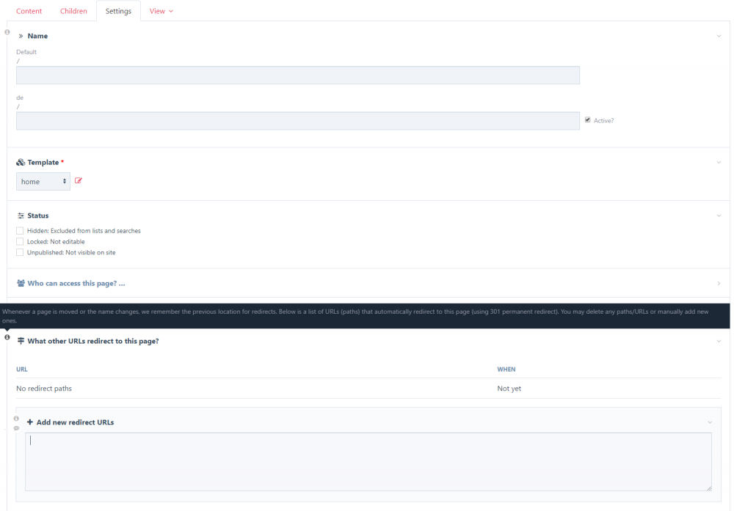Click the cubes icon next to Template

21,162
